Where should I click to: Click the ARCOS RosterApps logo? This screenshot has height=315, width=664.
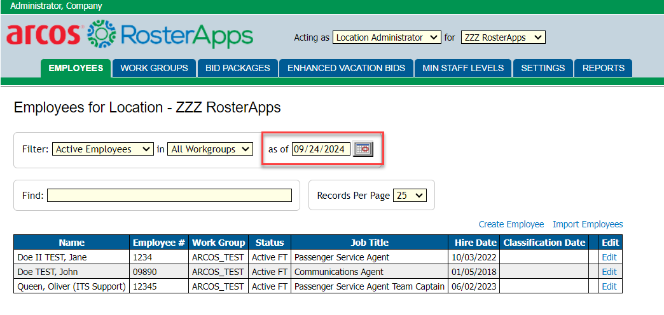click(x=130, y=34)
